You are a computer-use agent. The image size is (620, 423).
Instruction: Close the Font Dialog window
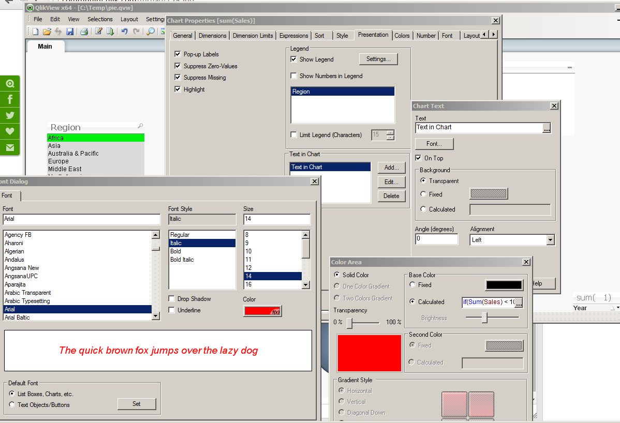point(314,182)
